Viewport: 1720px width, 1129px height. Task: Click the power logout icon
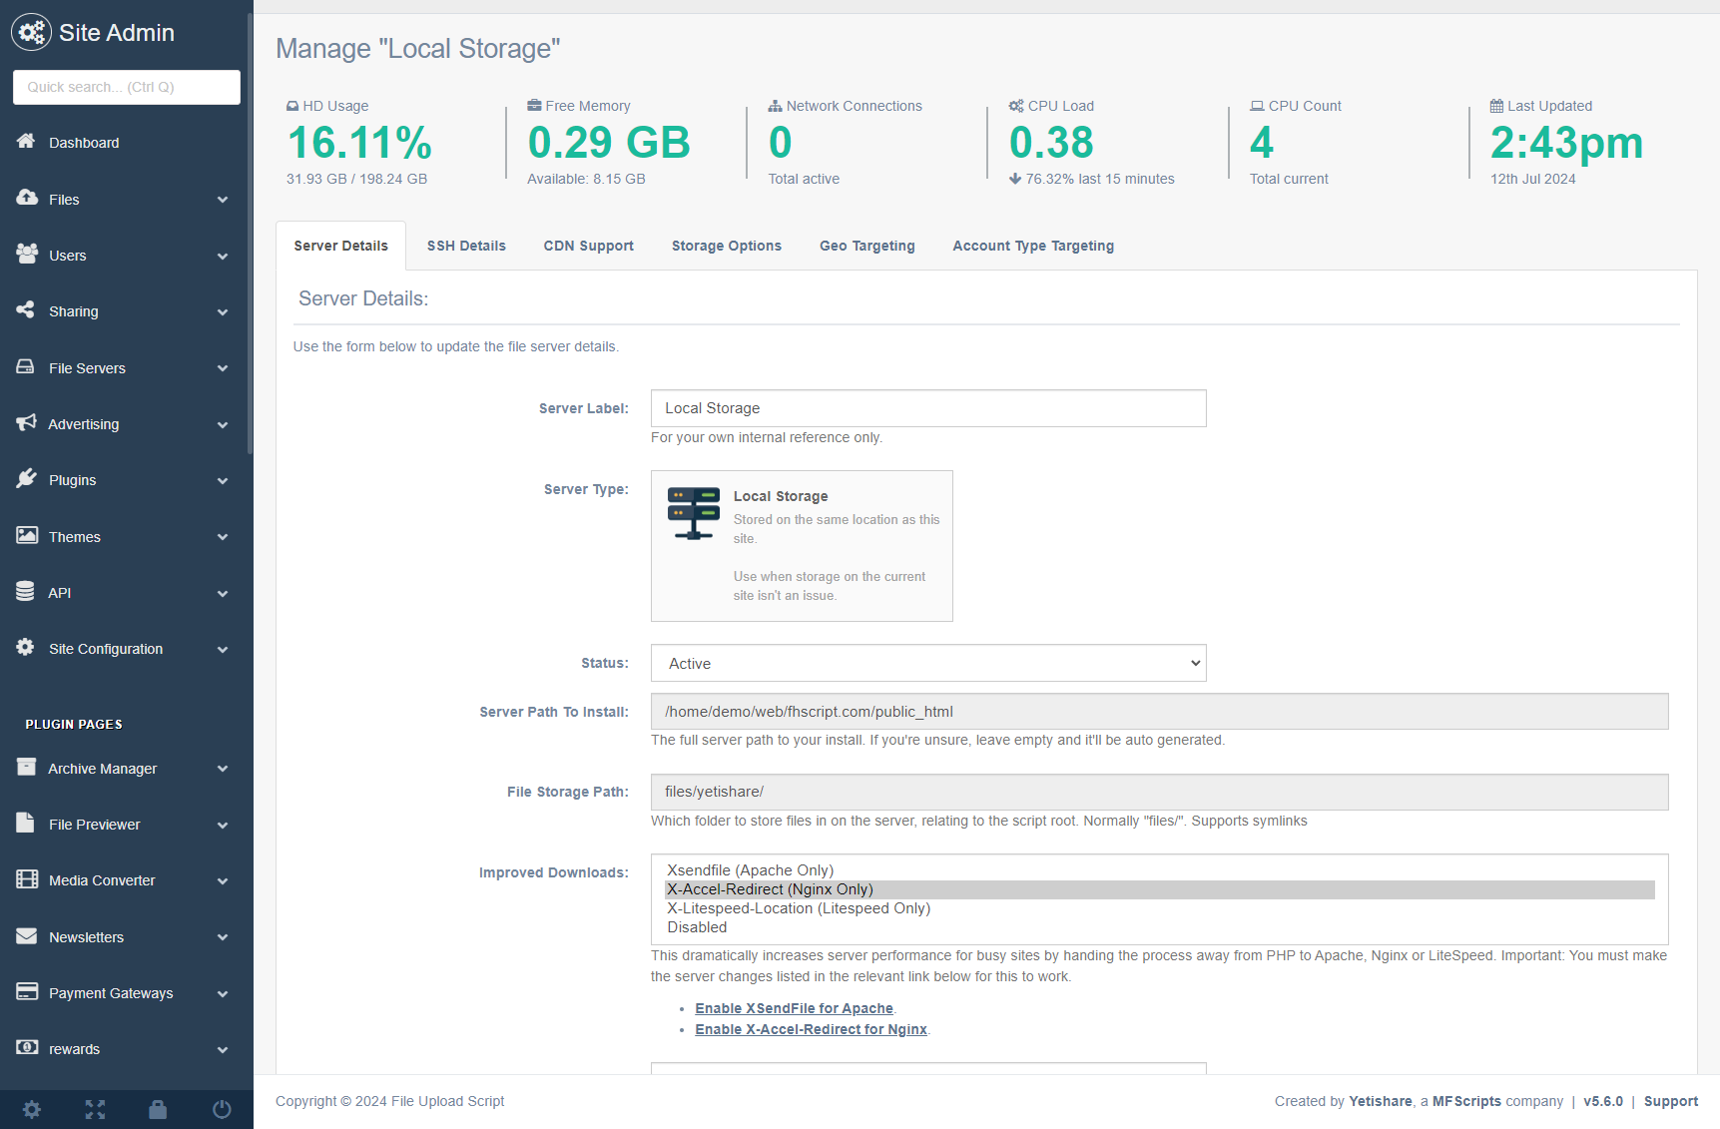click(x=222, y=1109)
